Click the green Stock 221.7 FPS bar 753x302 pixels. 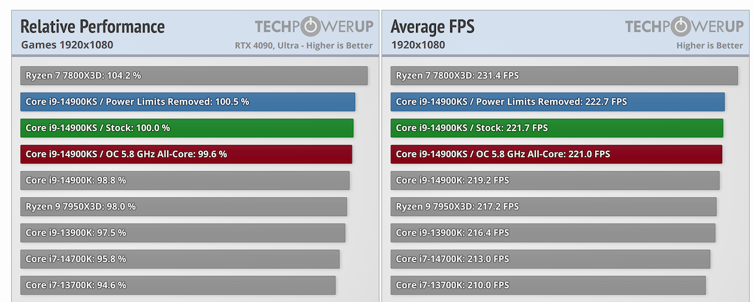557,128
